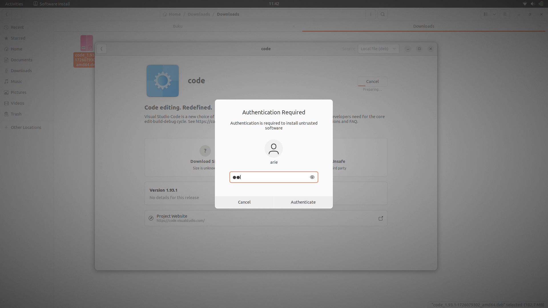Click the Code editing. Redefined. heading
The width and height of the screenshot is (548, 308).
click(178, 108)
